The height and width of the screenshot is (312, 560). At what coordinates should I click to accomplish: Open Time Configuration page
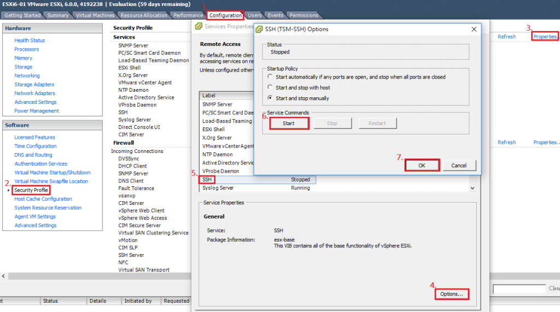point(36,146)
